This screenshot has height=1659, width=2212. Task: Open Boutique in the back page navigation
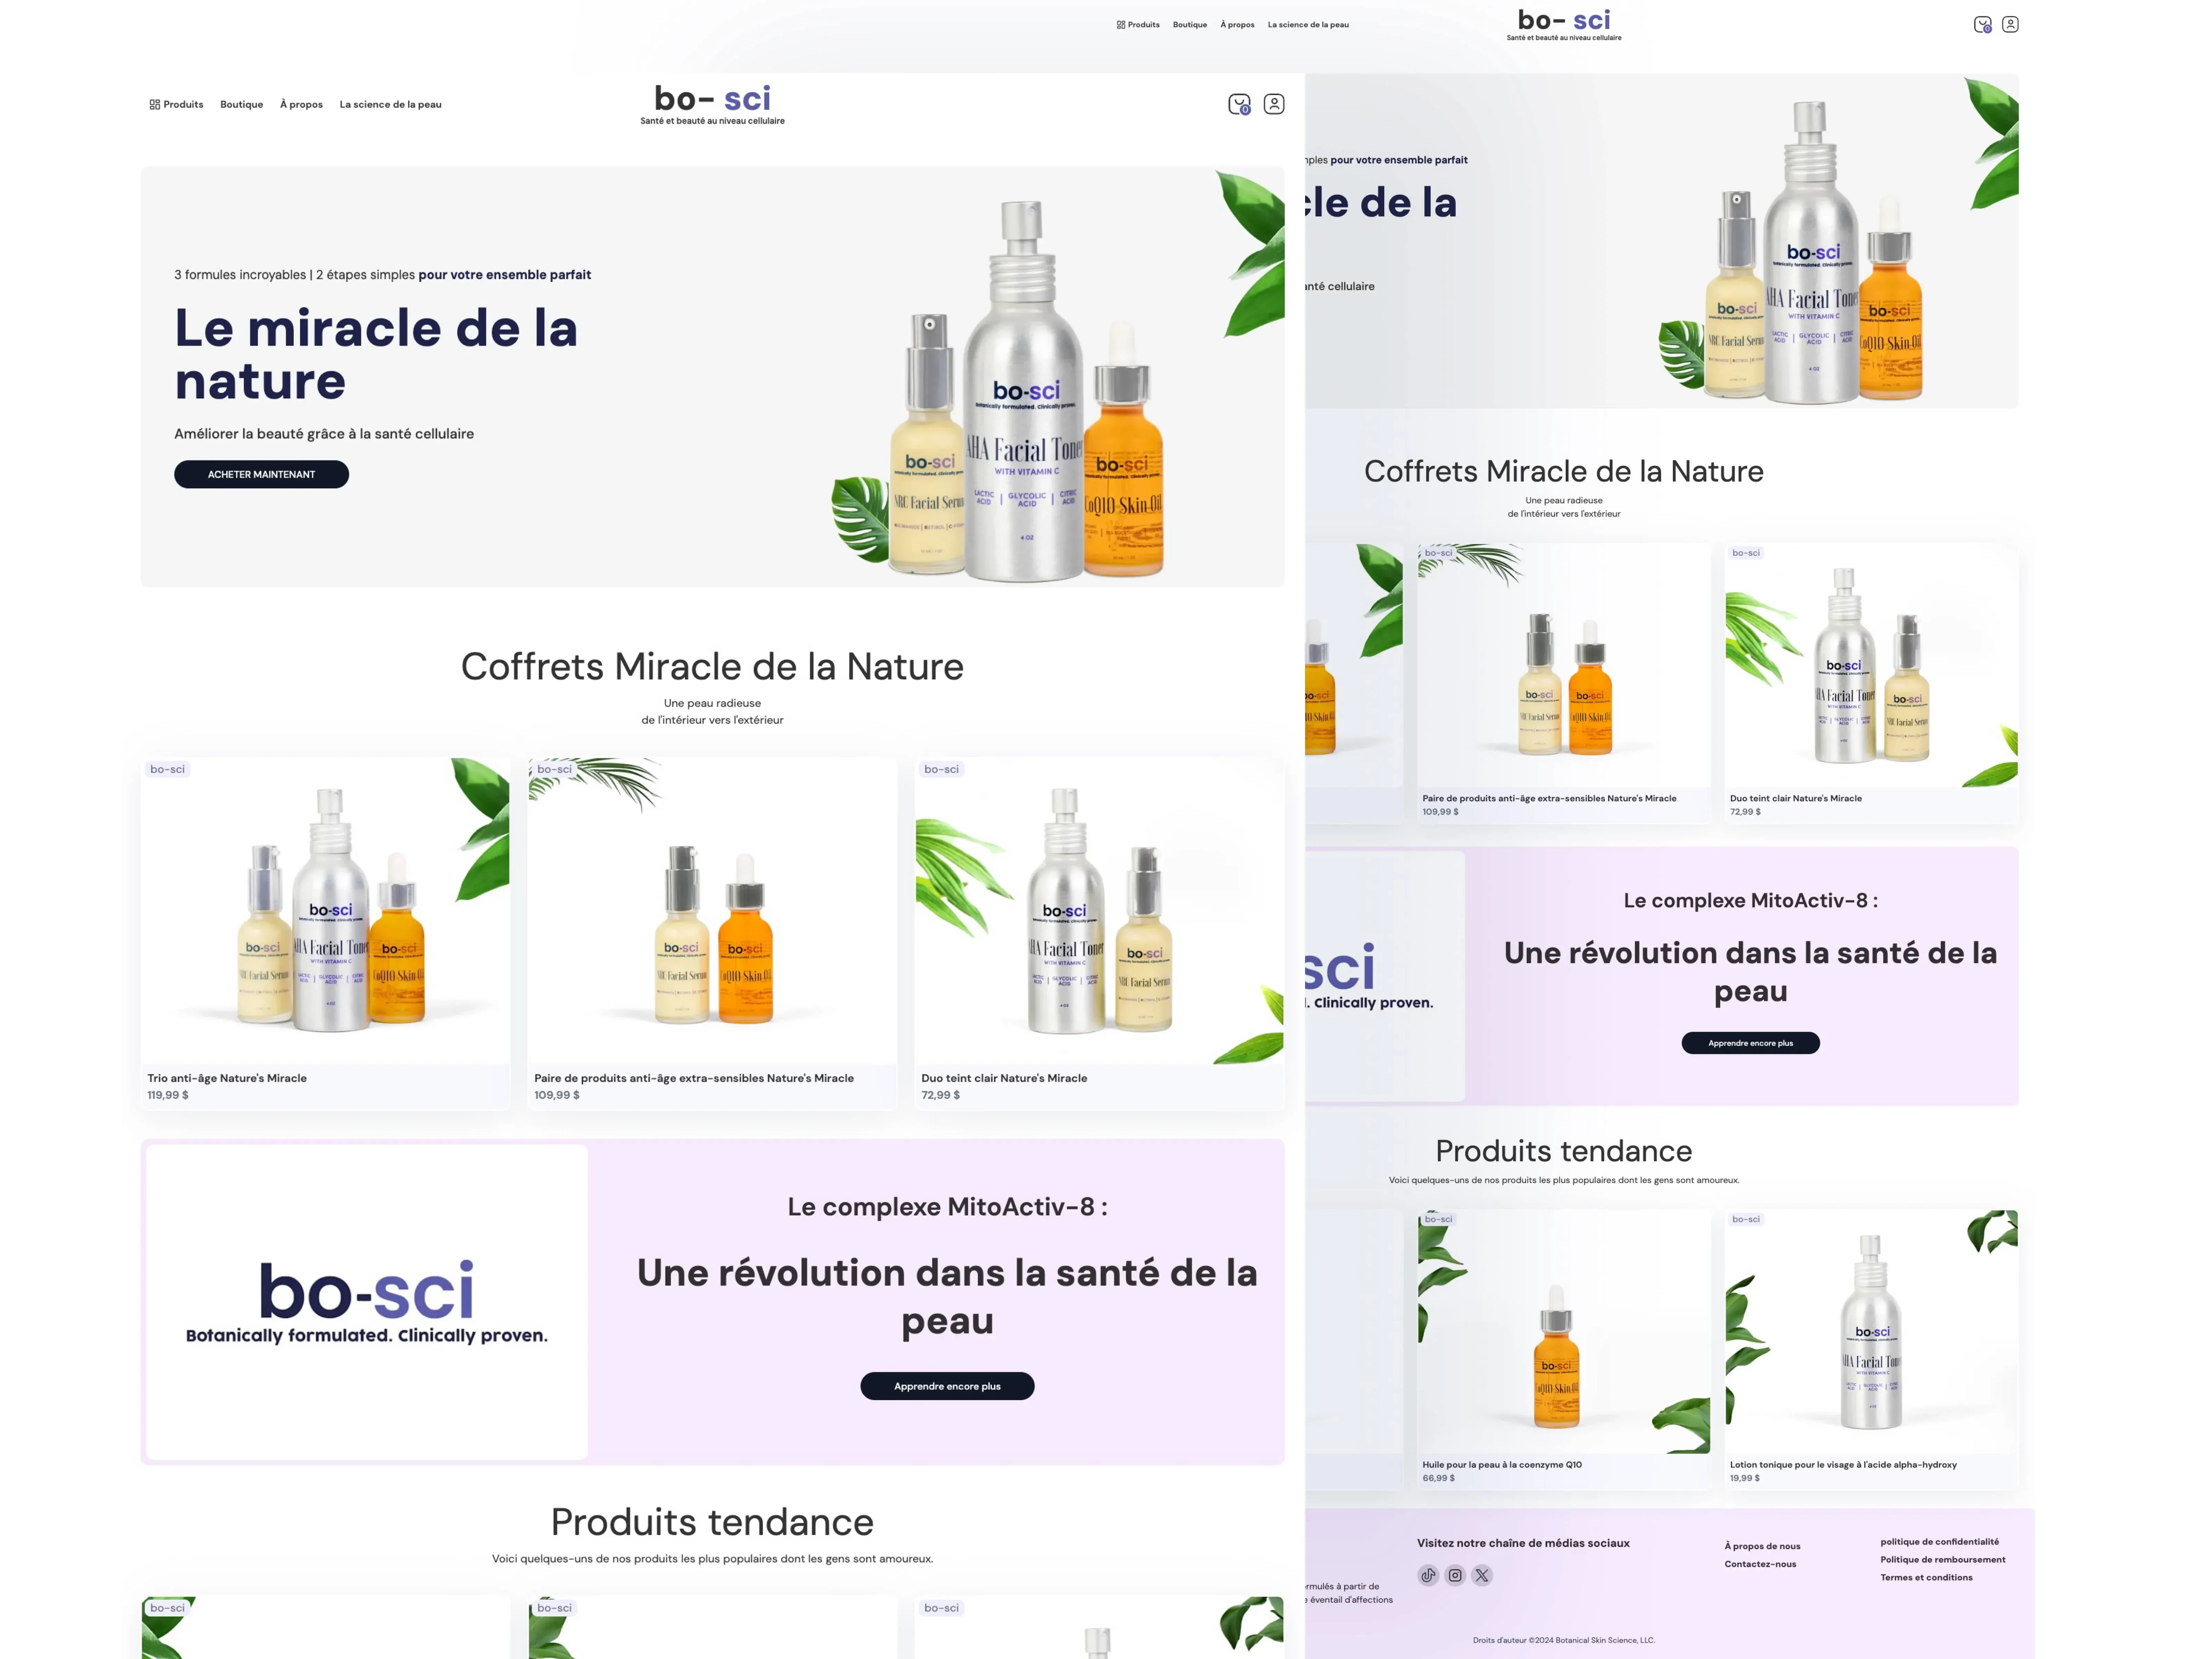[1190, 25]
